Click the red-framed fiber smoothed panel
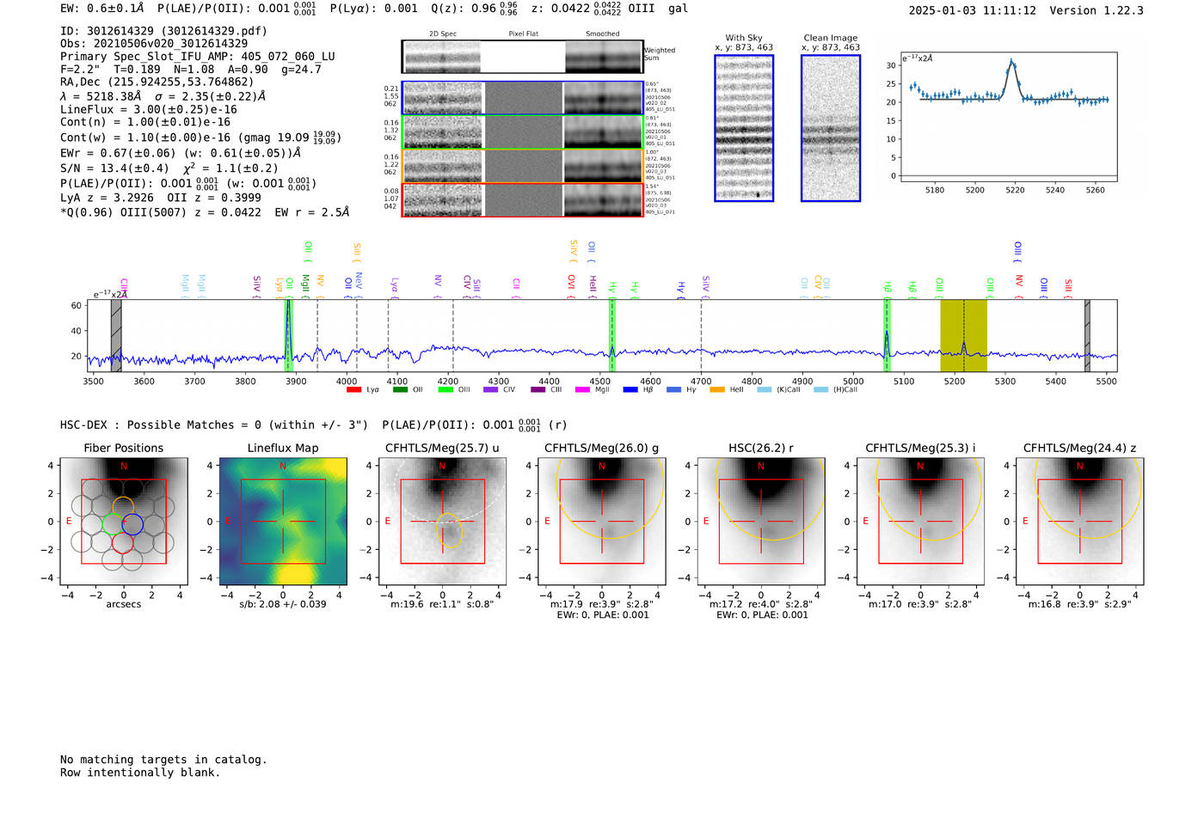The width and height of the screenshot is (1204, 819). (603, 199)
